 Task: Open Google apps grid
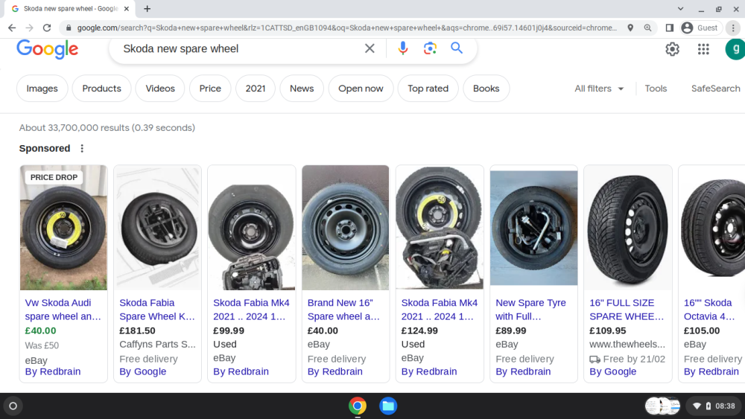pos(703,49)
